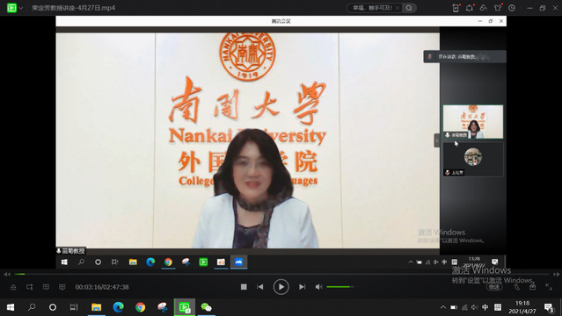Toggle fullscreen with the expand arrows icon
Screen dimensions: 562x316
point(549,287)
